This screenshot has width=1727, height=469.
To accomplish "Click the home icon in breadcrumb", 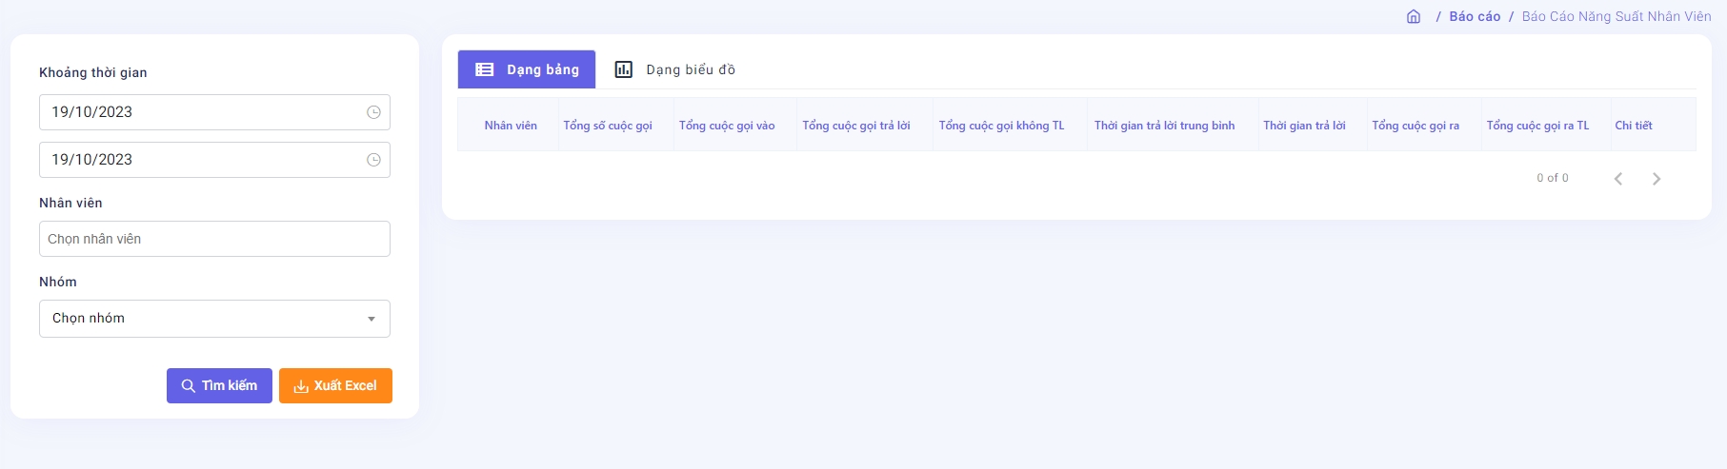I will (x=1414, y=16).
